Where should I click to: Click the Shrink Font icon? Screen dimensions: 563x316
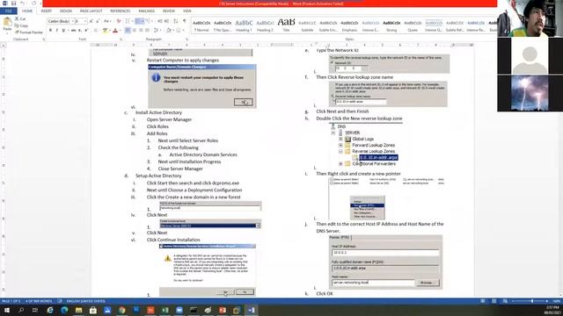98,21
